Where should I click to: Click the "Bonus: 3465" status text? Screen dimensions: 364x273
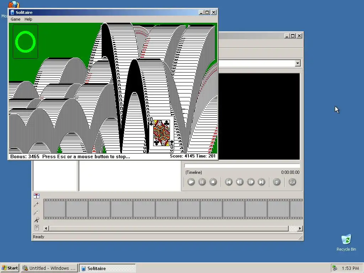tap(25, 156)
